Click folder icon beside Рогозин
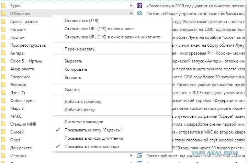This screenshot has width=247, height=163. coord(3,30)
